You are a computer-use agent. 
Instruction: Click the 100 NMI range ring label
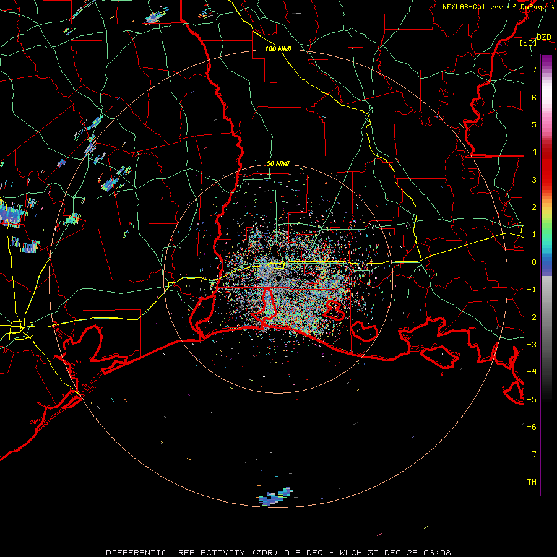coord(278,49)
